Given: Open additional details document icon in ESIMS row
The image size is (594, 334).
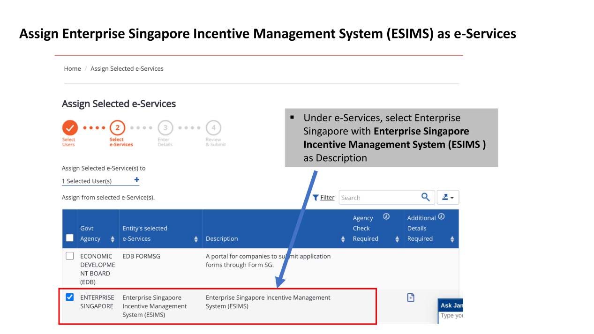Looking at the screenshot, I should pos(411,297).
